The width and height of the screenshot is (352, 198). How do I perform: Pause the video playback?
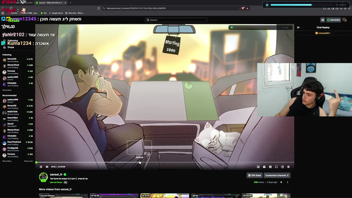41,167
